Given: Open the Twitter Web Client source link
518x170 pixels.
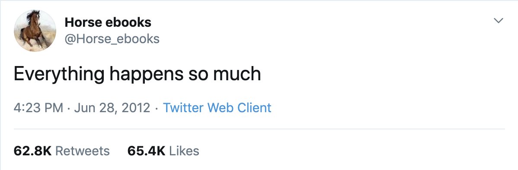Looking at the screenshot, I should click(x=217, y=108).
